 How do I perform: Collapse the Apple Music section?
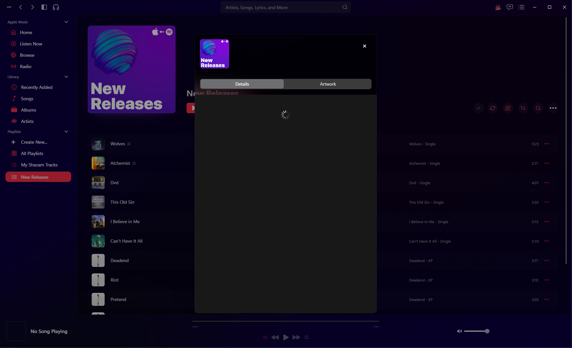[66, 22]
